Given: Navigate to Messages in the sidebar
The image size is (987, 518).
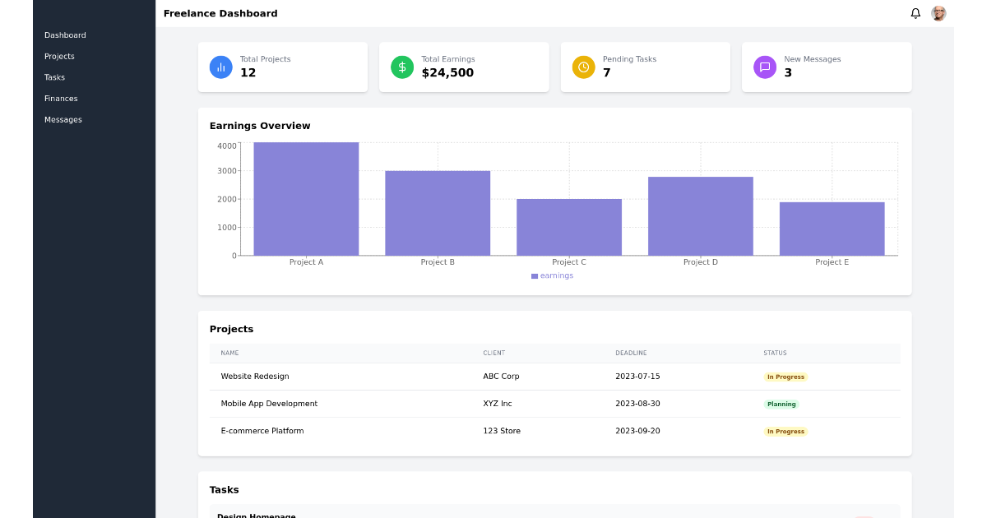Looking at the screenshot, I should [x=63, y=119].
